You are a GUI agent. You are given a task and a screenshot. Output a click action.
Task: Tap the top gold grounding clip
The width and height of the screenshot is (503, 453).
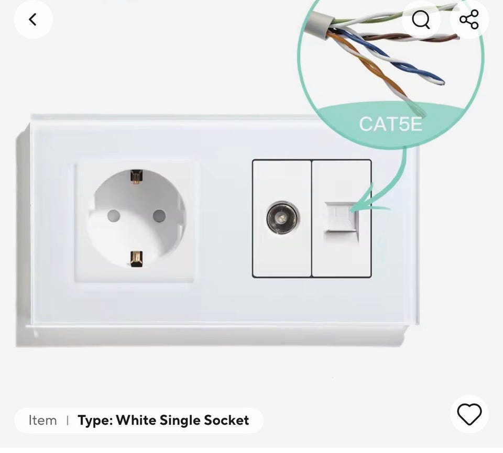pyautogui.click(x=136, y=177)
